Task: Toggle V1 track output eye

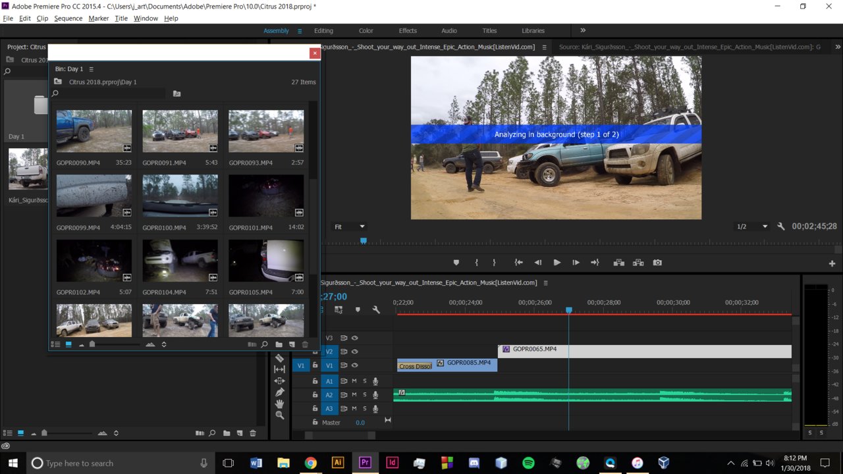Action: click(354, 365)
